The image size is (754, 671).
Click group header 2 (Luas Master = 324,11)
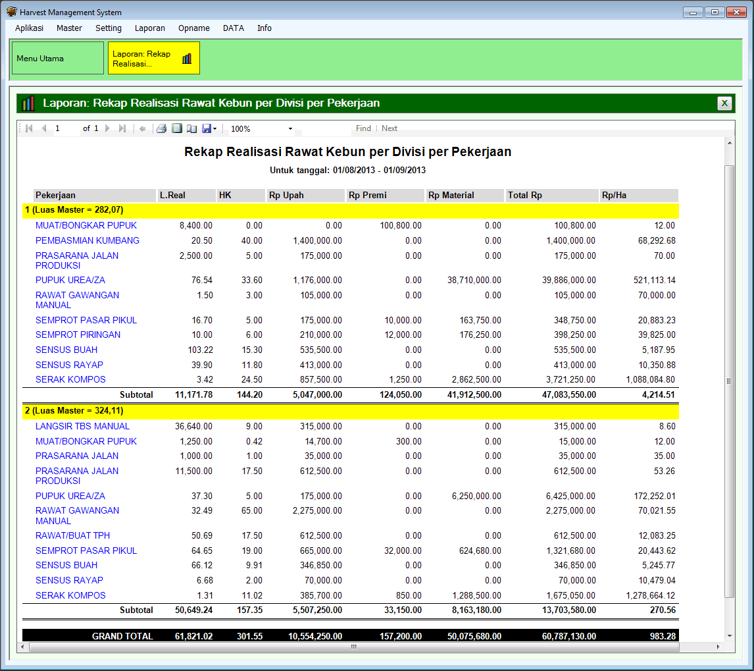[351, 411]
